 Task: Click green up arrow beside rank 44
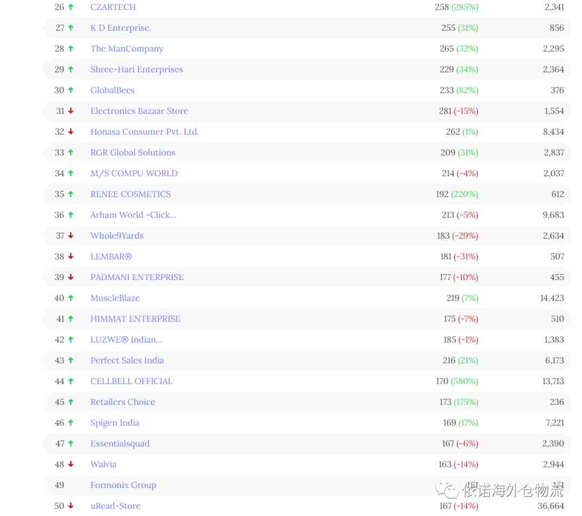coord(71,381)
